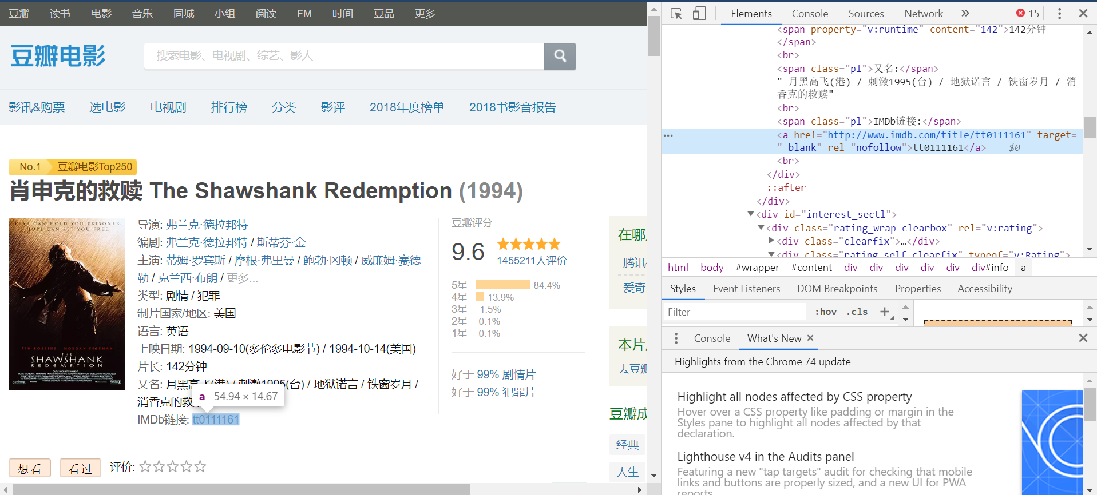Viewport: 1097px width, 495px height.
Task: Open the 2018年度榜单 navigation link
Action: [407, 107]
